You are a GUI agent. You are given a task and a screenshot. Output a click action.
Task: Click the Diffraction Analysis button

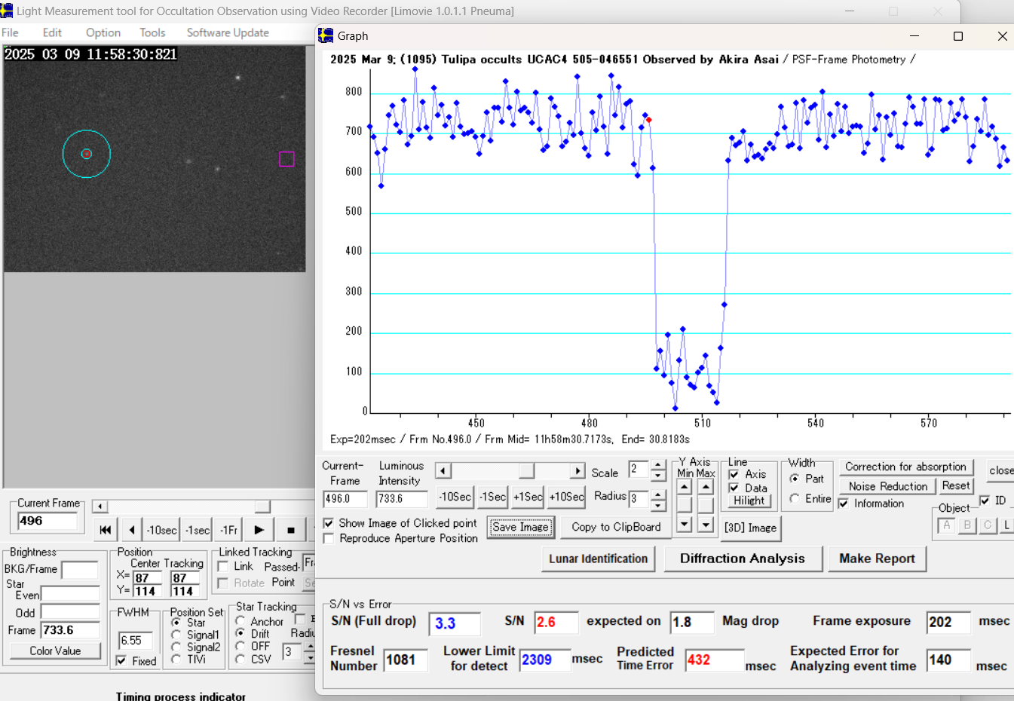(x=742, y=559)
